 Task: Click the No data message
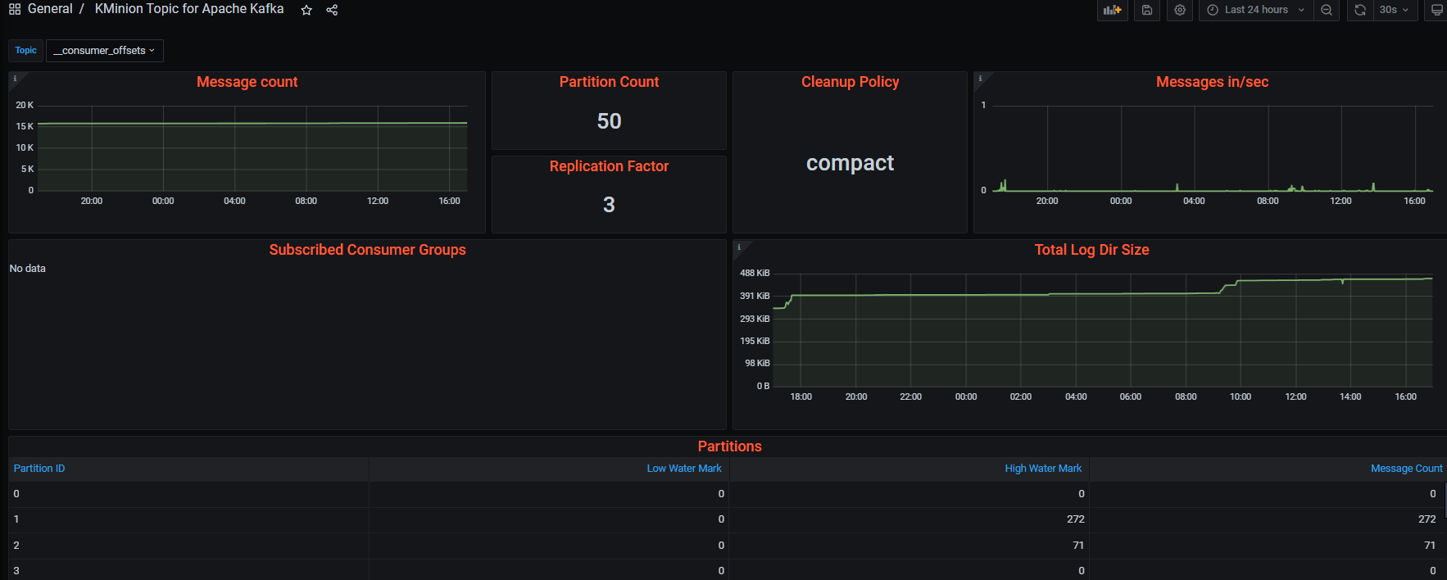[x=28, y=269]
